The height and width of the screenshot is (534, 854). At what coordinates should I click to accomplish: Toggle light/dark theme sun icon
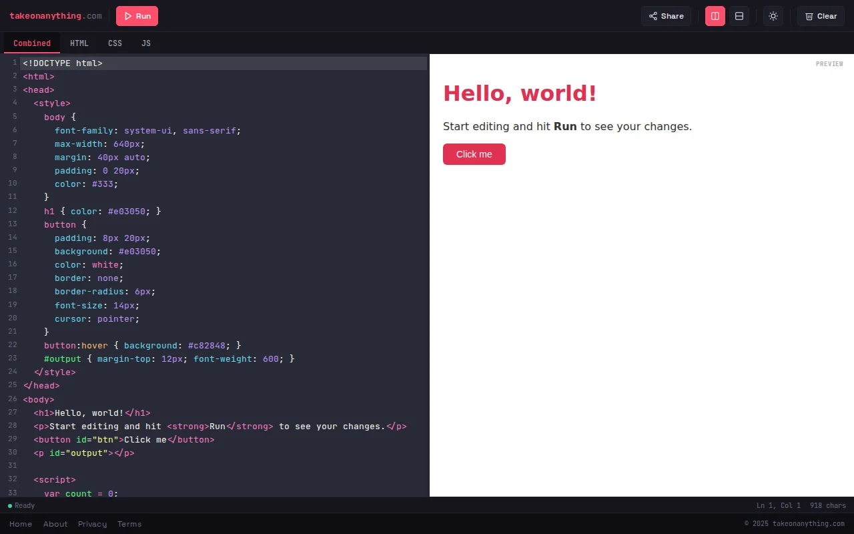tap(773, 16)
